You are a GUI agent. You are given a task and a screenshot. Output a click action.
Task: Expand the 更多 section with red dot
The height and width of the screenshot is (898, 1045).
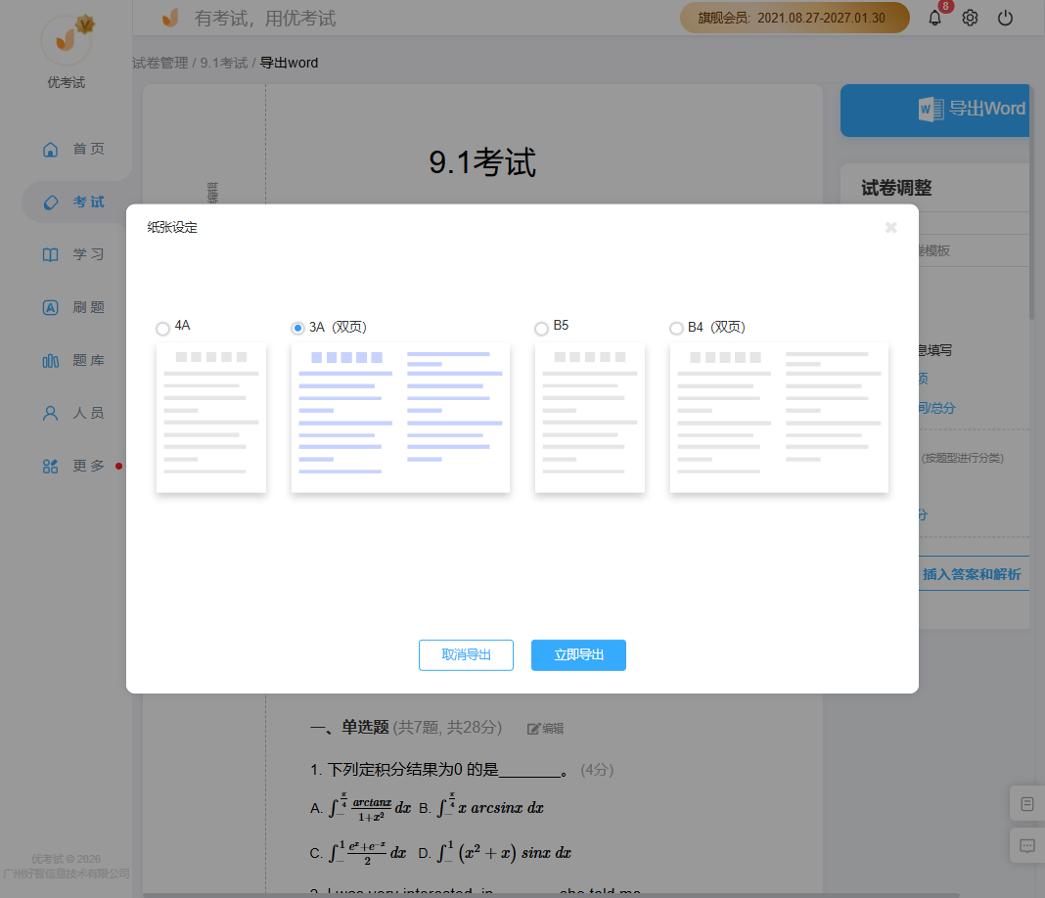click(50, 467)
